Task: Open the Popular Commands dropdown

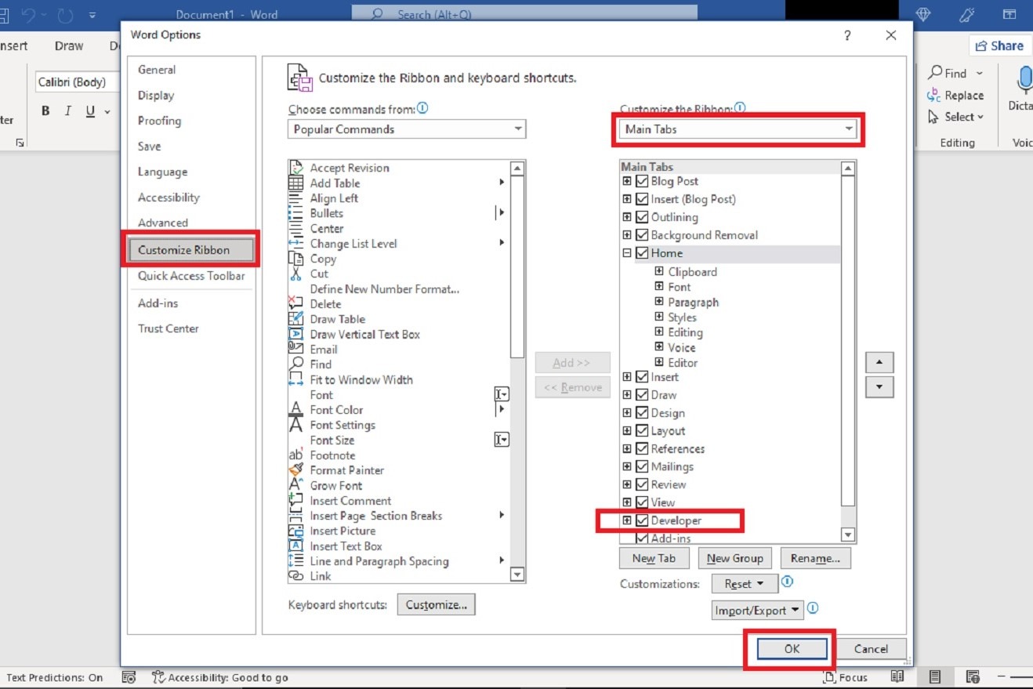Action: 516,129
